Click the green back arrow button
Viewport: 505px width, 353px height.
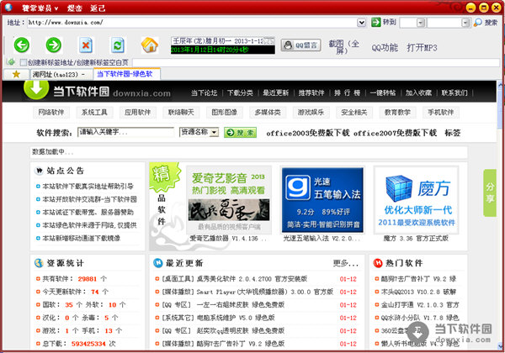pos(22,45)
